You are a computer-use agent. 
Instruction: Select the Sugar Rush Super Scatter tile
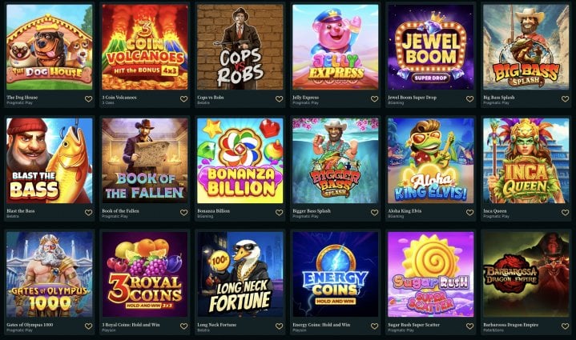click(x=430, y=274)
